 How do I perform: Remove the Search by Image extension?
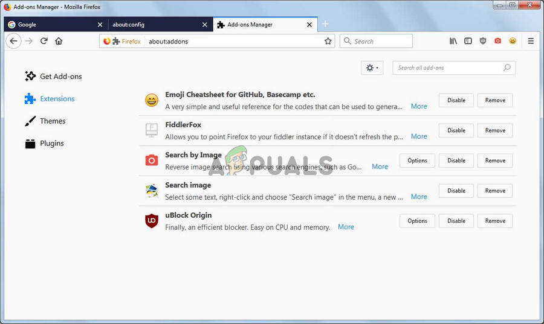point(494,160)
